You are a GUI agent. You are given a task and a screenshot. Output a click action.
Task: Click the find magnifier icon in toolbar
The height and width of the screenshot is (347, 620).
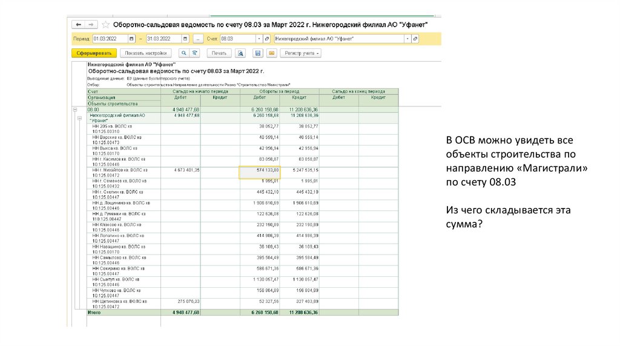coord(183,53)
